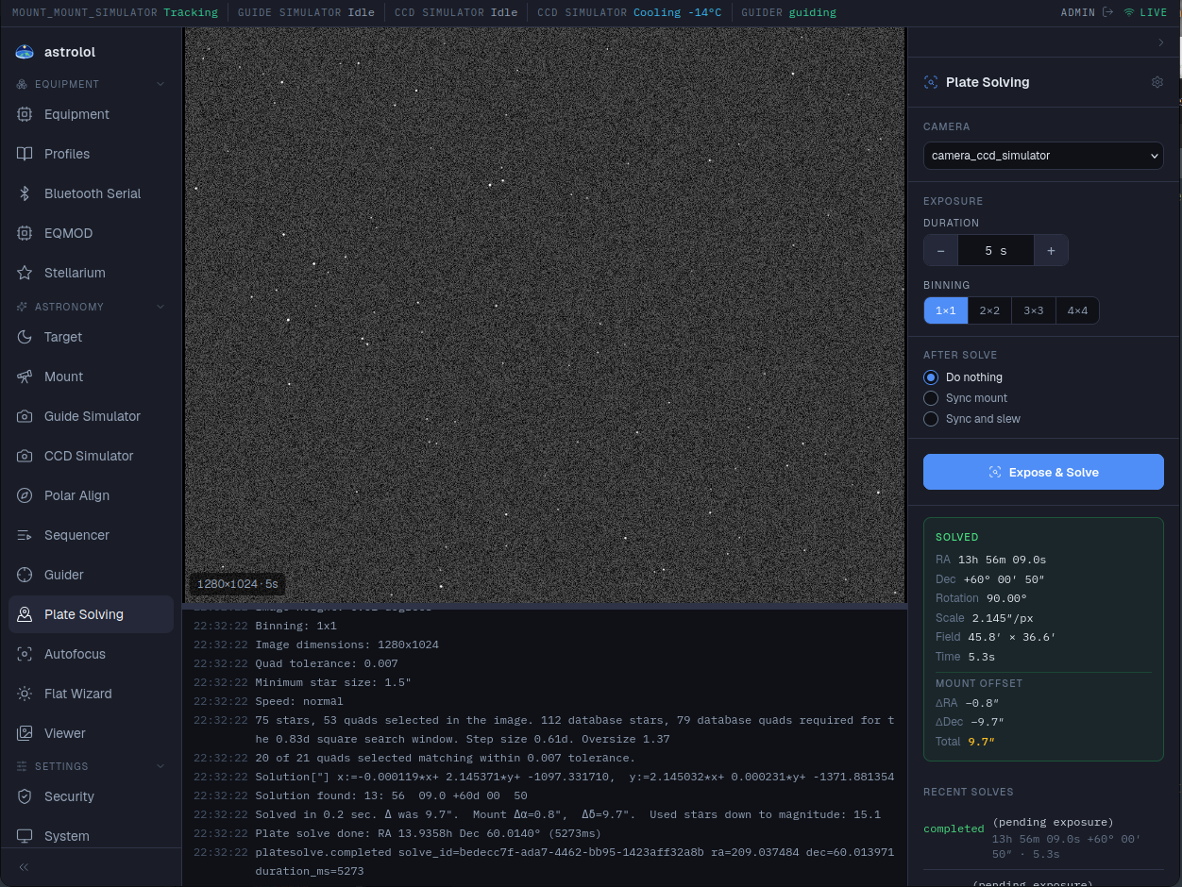Click the Equipment sidebar icon
The image size is (1182, 887).
coord(25,114)
